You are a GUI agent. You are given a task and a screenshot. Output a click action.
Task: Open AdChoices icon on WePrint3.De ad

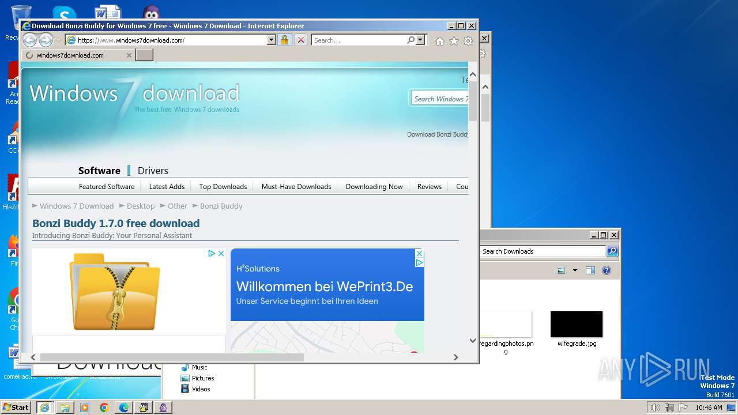pos(420,262)
